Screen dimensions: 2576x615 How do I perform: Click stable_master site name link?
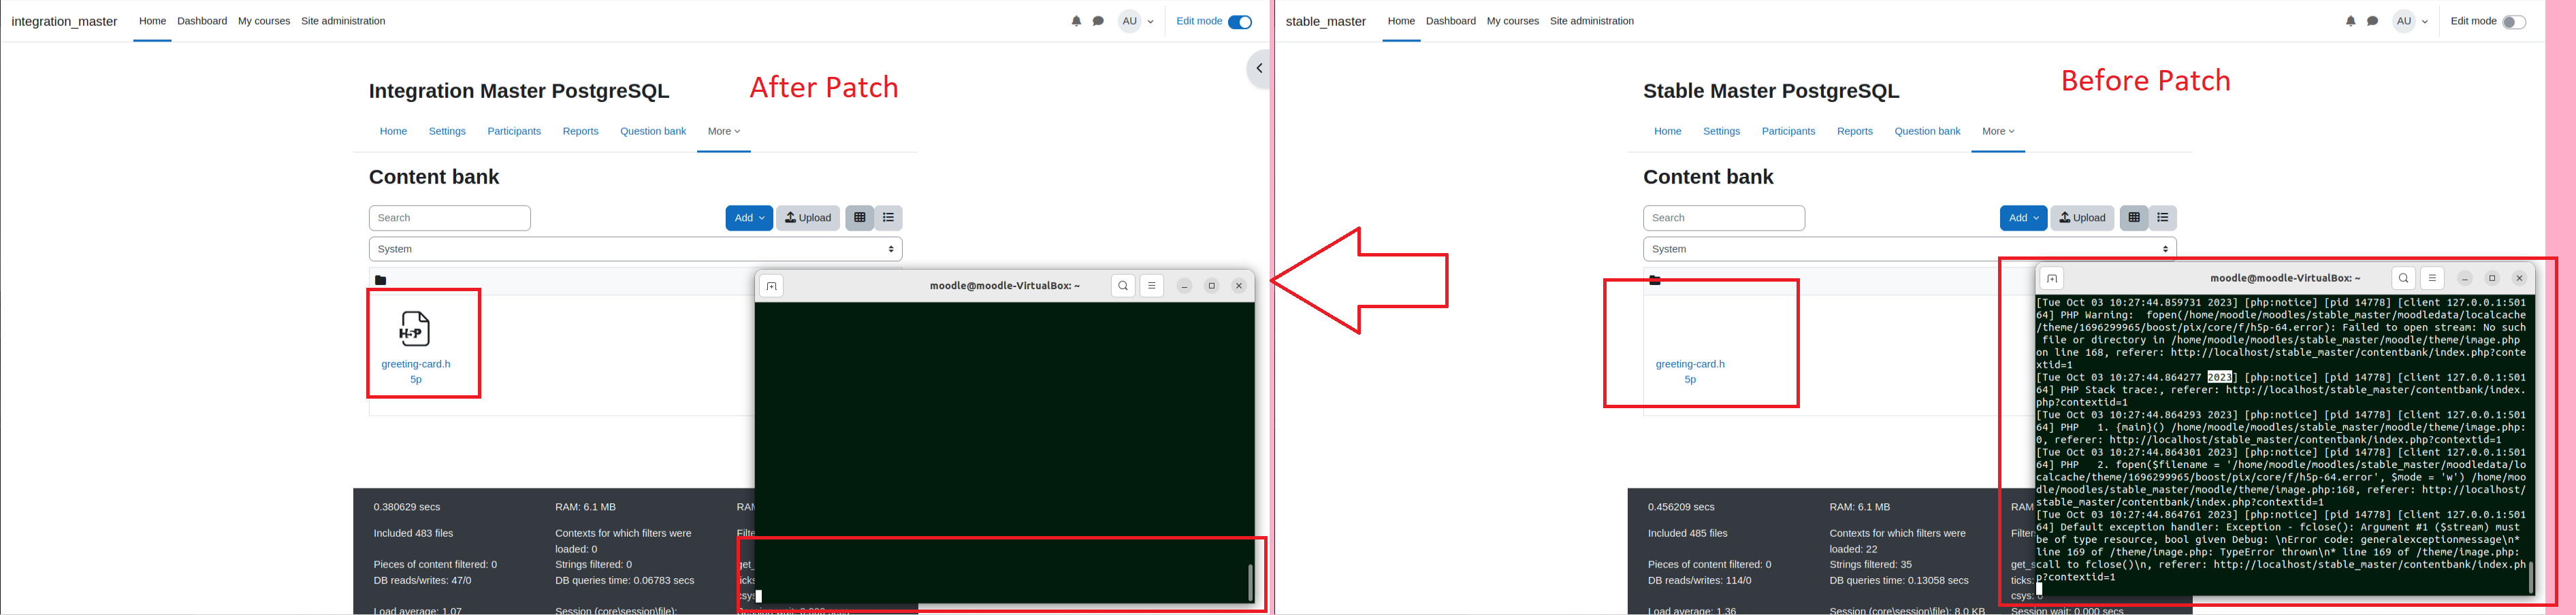click(x=1326, y=21)
